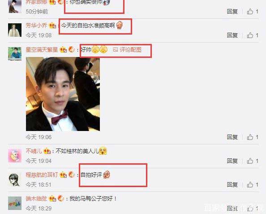Image resolution: width=266 pixels, height=214 pixels.
Task: Click the 评论配图 picture icon
Action: (x=116, y=50)
